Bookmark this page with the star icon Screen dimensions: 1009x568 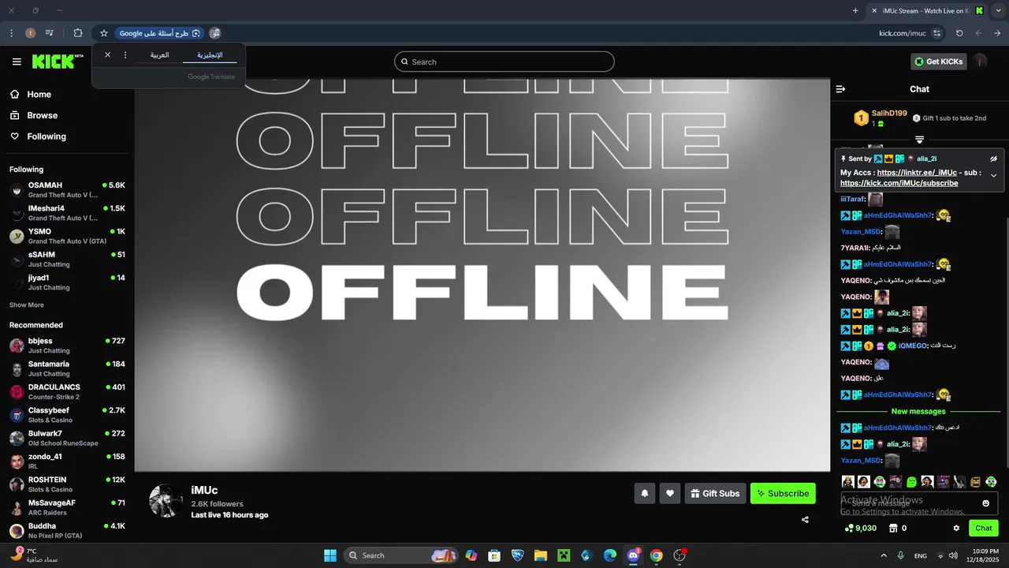(103, 33)
